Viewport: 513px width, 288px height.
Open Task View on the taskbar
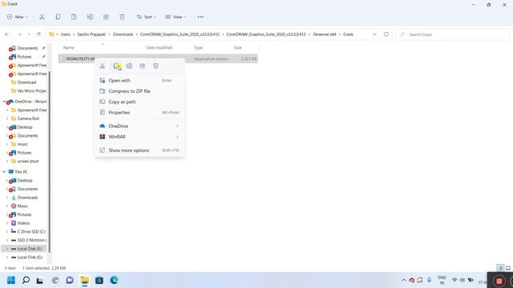[x=39, y=280]
